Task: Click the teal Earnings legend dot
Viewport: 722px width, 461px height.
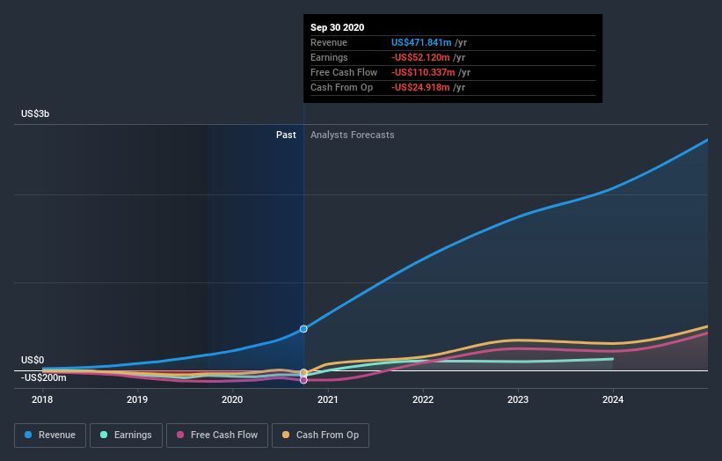Action: point(104,435)
